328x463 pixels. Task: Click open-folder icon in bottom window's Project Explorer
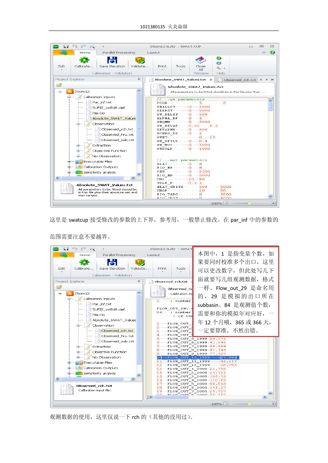[59, 287]
